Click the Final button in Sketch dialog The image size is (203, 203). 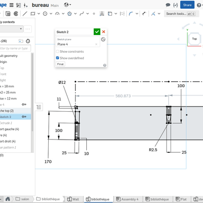[60, 64]
